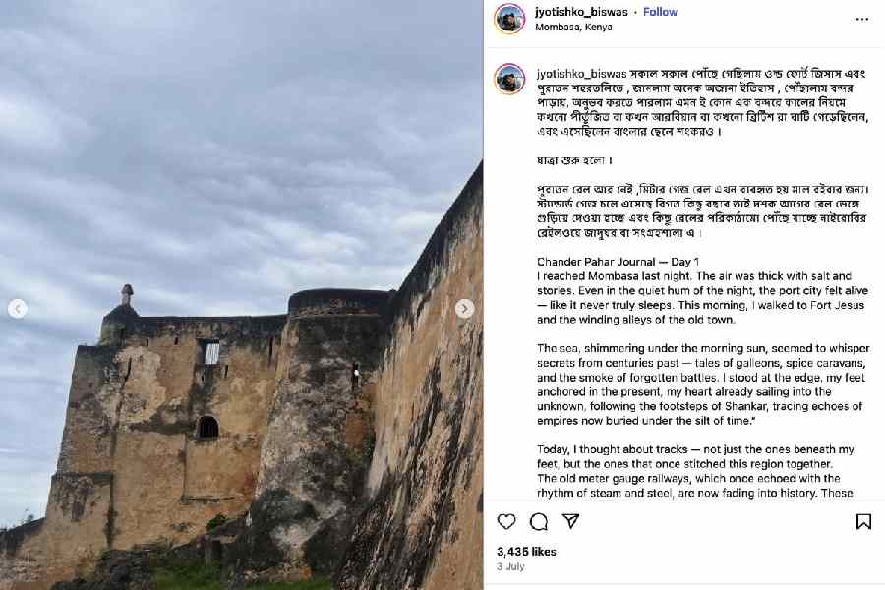Share the post via paper plane icon

pyautogui.click(x=570, y=521)
